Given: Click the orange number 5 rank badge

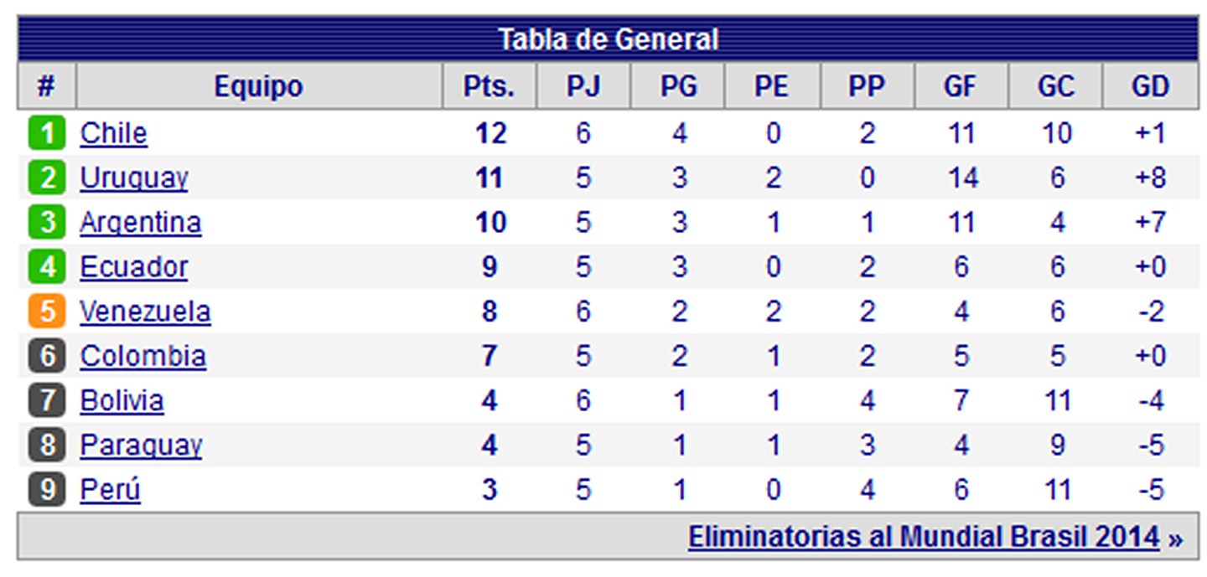Looking at the screenshot, I should (x=47, y=312).
